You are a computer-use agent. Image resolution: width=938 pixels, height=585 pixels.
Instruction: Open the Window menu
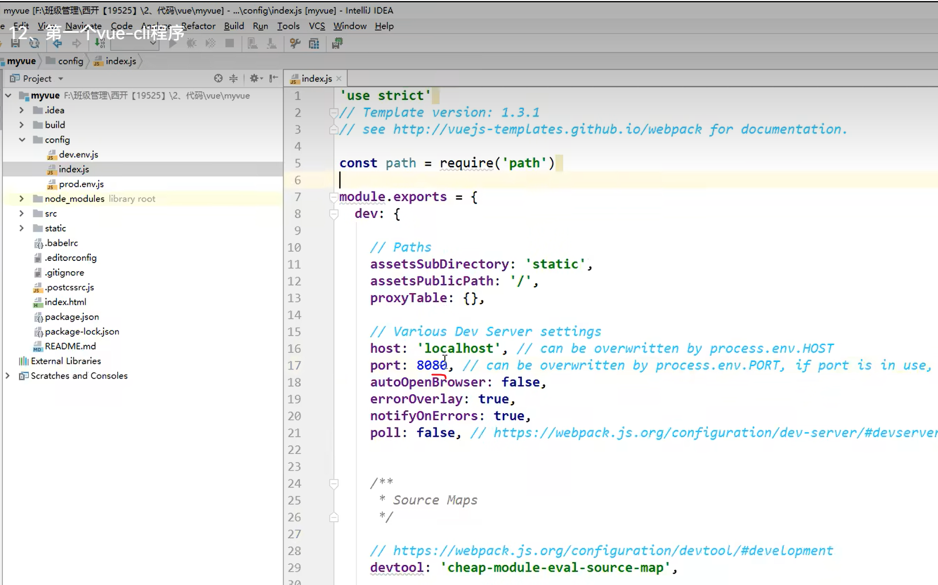tap(350, 26)
